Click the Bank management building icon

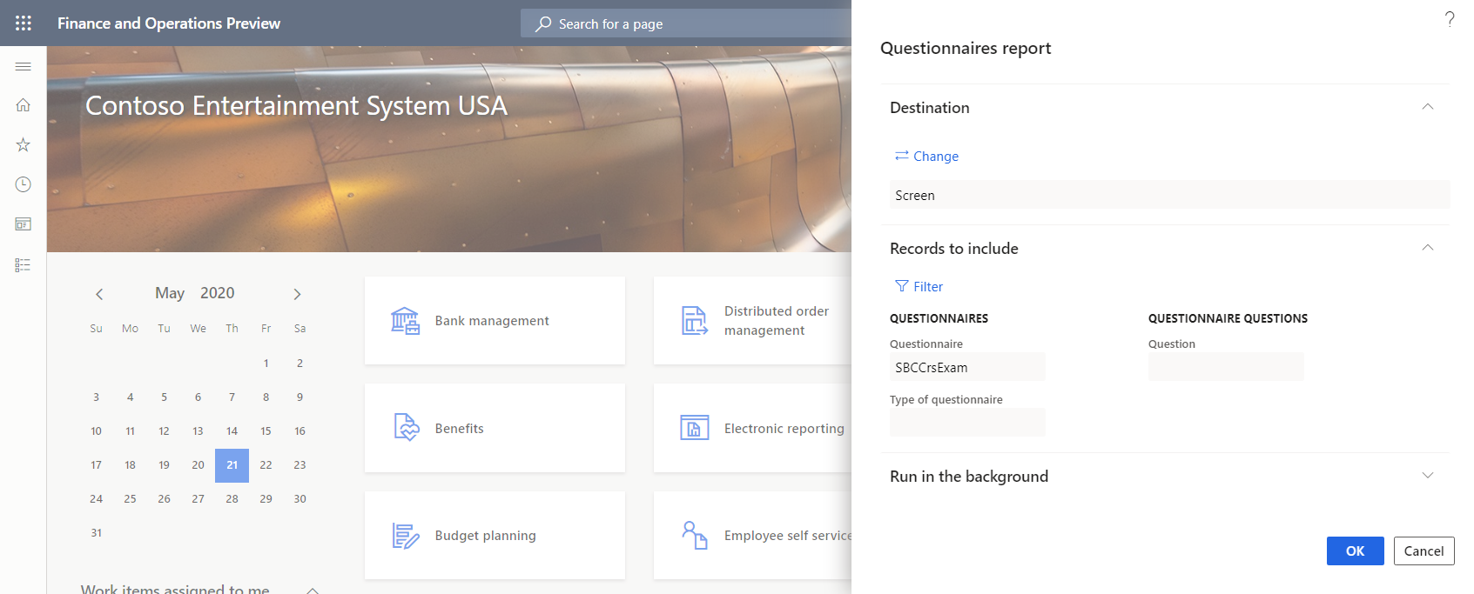[405, 321]
